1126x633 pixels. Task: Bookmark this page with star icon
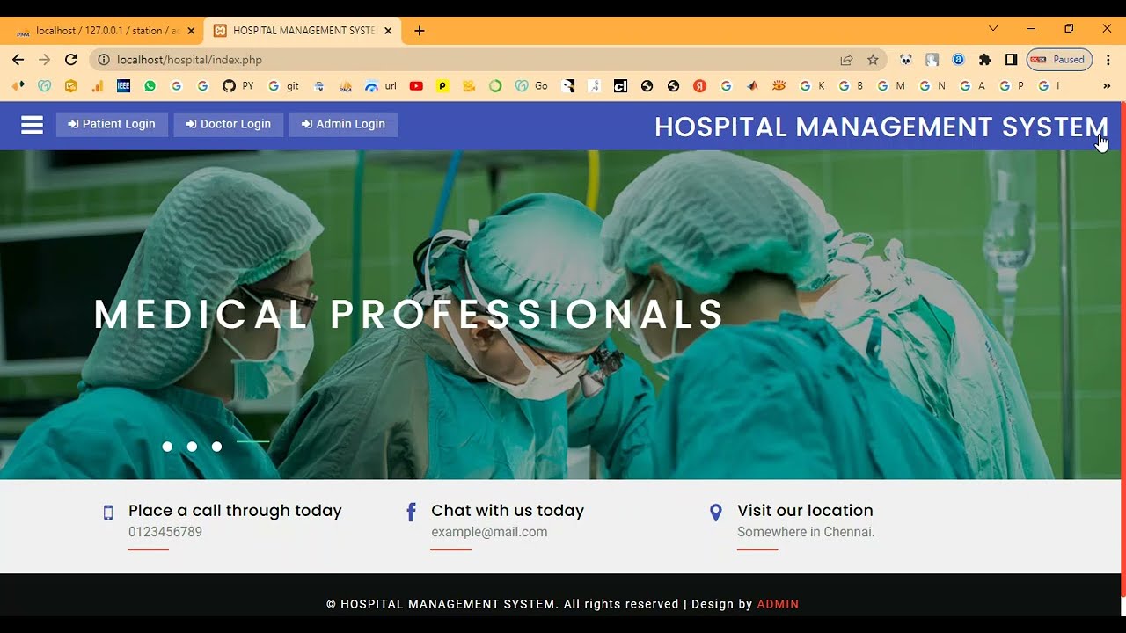(873, 60)
